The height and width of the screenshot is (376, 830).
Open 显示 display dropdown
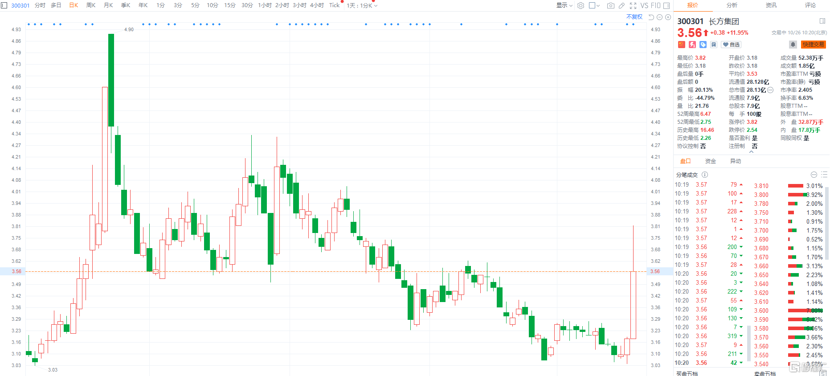[x=564, y=5]
